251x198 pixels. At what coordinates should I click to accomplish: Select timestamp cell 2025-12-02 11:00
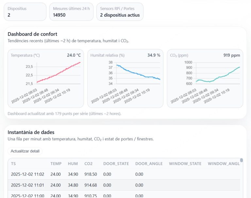[x=27, y=196]
